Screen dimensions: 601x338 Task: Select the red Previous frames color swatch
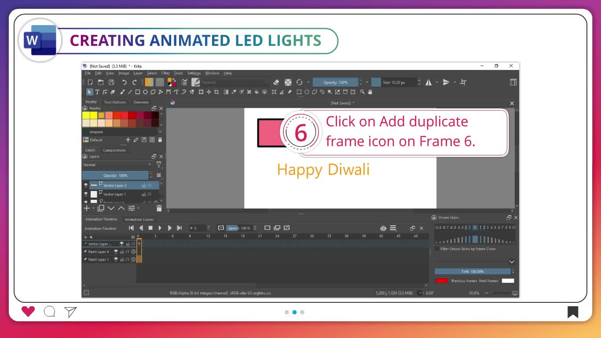click(442, 280)
